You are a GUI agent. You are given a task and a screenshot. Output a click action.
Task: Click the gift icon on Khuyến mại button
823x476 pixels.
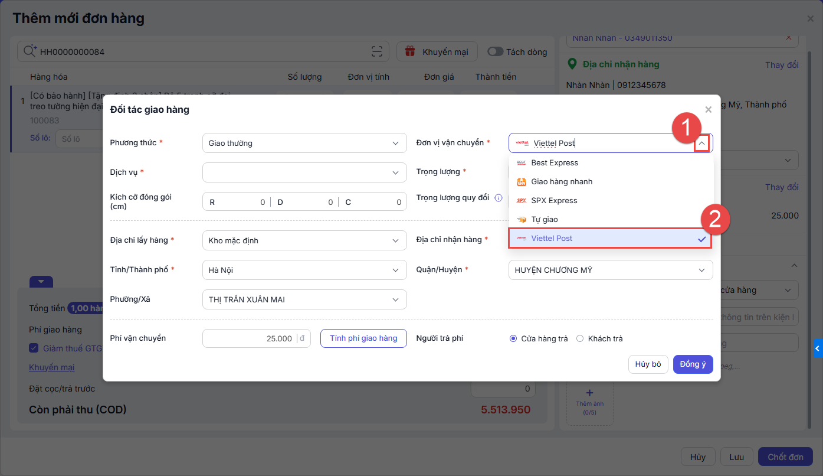point(411,52)
